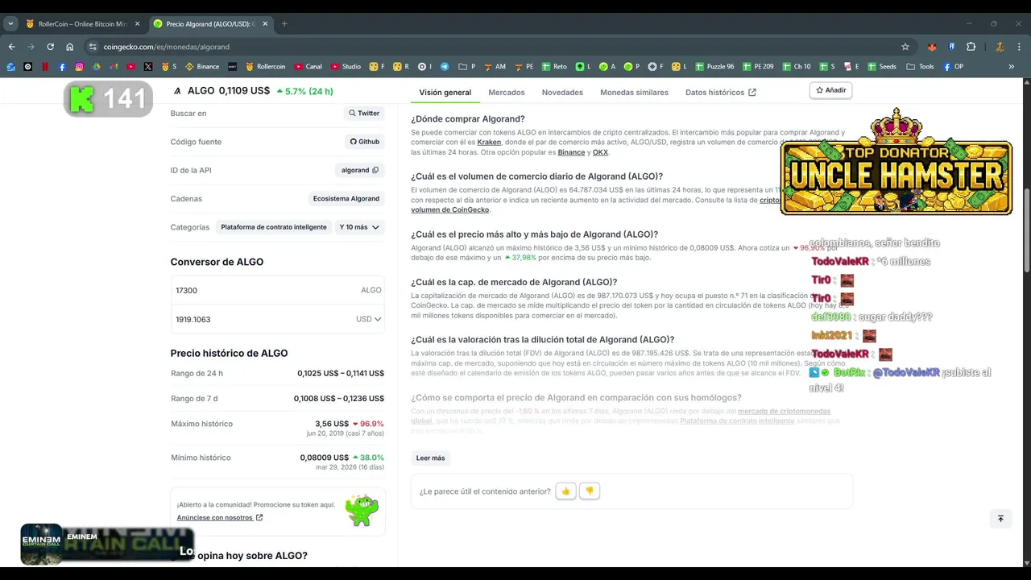The image size is (1031, 580).
Task: Open the Seeds sheet bookmark
Action: [x=882, y=66]
